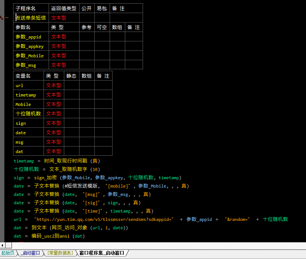This screenshot has width=306, height=259.
Task: Click the horizontal scrollbar left arrow
Action: pyautogui.click(x=2, y=245)
